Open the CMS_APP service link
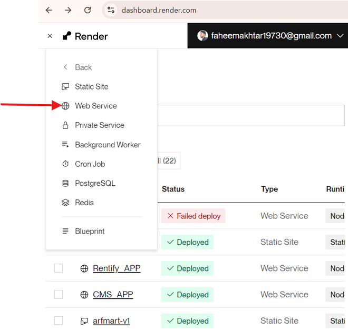This screenshot has height=331, width=348. pos(113,295)
